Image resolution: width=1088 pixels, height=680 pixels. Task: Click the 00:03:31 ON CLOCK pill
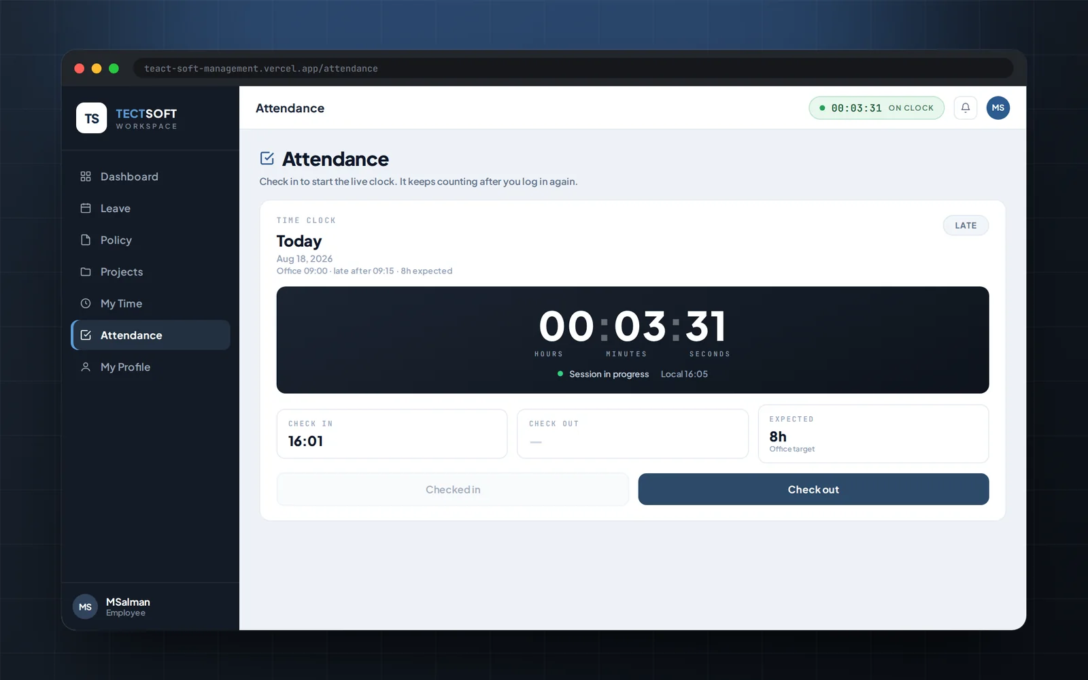[x=877, y=107]
